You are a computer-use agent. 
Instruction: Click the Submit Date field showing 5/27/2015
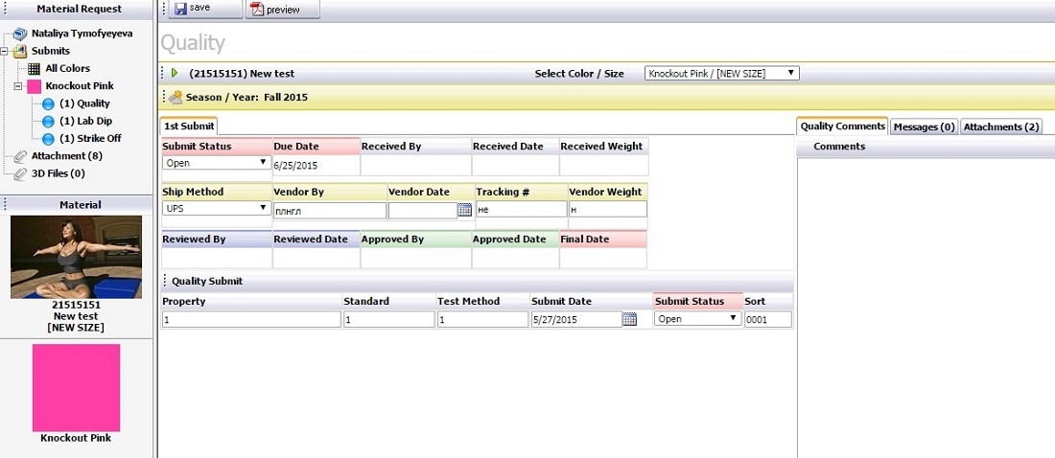tap(576, 319)
